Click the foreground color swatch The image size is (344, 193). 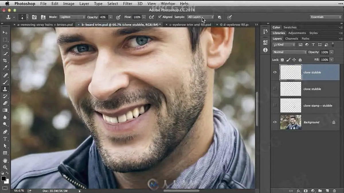coord(4,178)
